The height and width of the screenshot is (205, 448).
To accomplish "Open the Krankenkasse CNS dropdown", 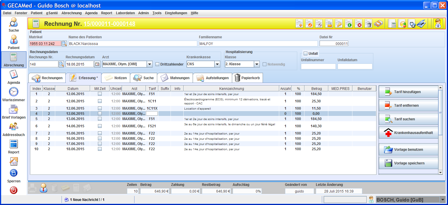I will coord(217,64).
